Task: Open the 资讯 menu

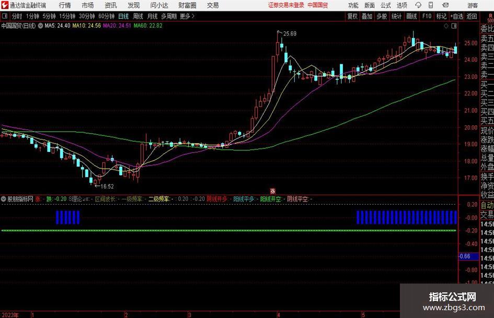Action: coord(111,5)
